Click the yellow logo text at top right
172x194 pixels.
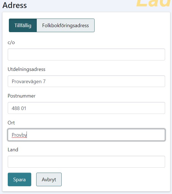point(153,3)
